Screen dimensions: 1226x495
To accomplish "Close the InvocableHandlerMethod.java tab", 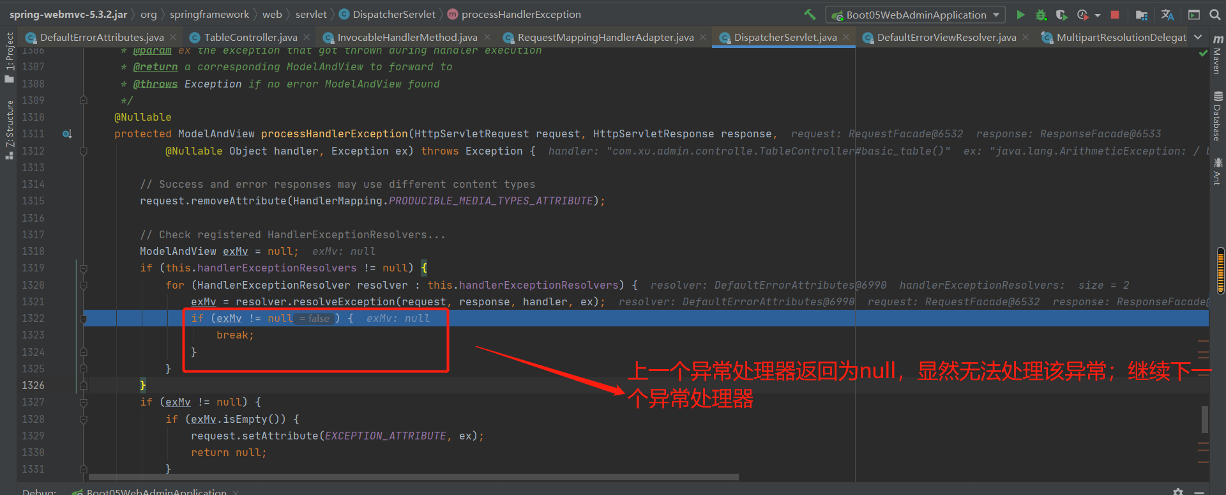I will (487, 37).
